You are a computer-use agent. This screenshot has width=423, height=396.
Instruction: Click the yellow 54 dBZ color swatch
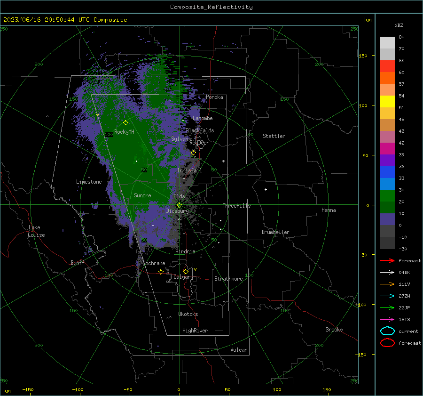(x=387, y=101)
